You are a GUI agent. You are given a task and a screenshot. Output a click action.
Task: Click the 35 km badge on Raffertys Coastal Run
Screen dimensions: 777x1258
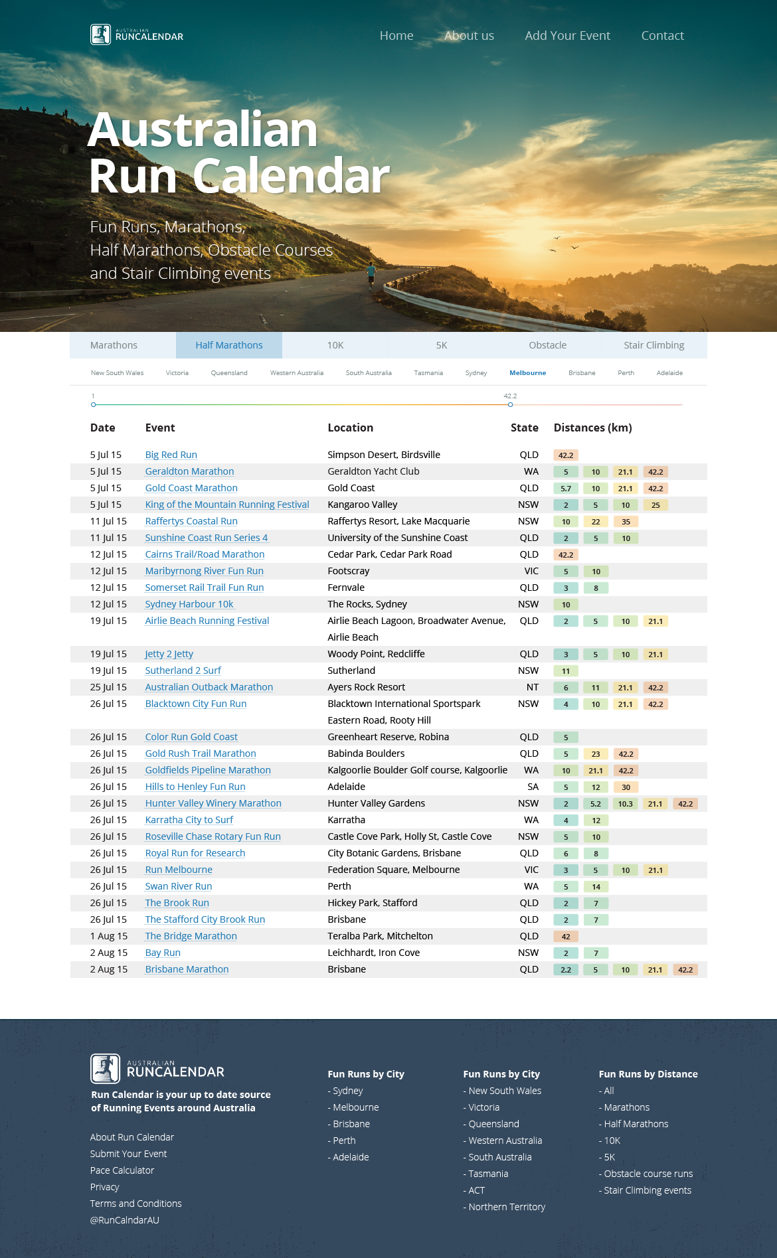click(626, 522)
